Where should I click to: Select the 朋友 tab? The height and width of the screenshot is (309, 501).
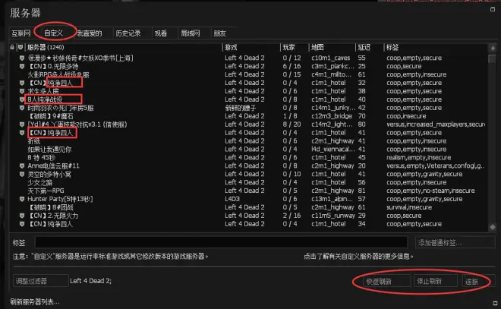tap(220, 33)
